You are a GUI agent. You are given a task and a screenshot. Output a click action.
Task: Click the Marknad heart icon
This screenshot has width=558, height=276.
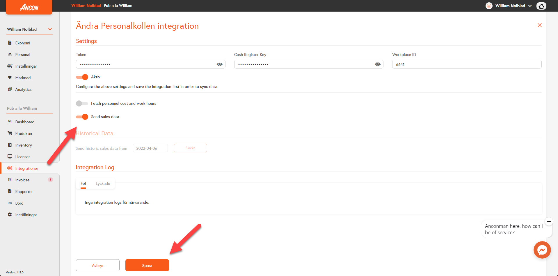(10, 77)
